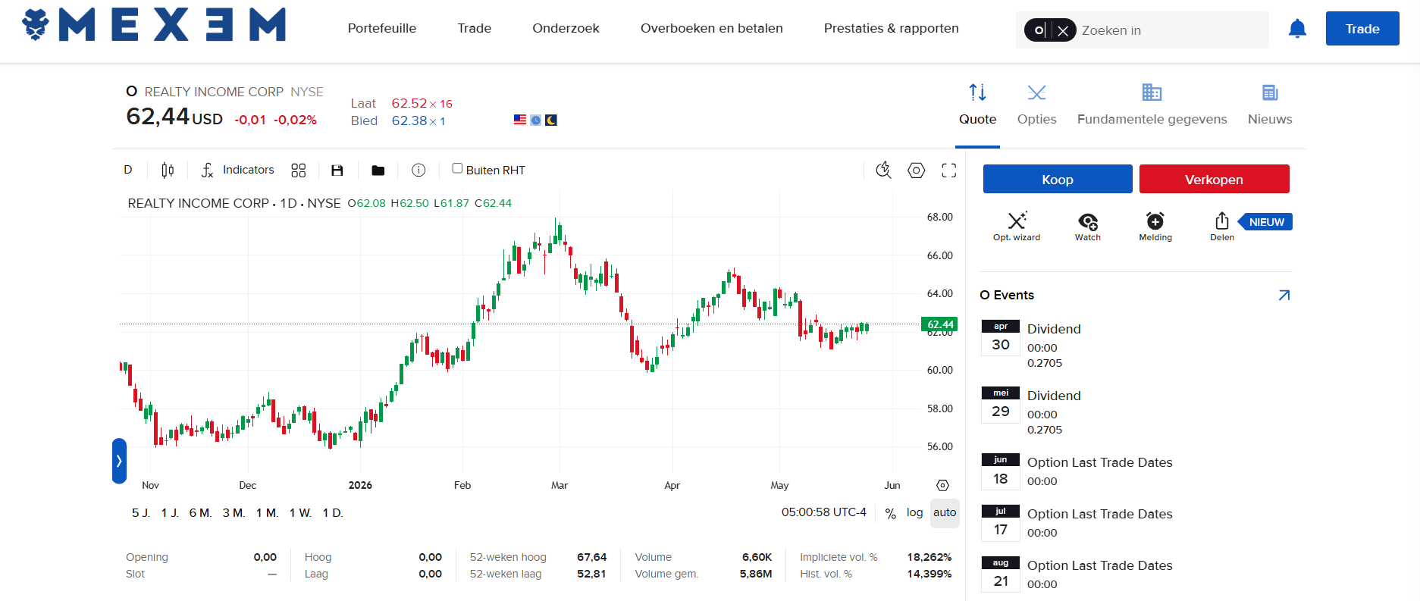The height and width of the screenshot is (601, 1420).
Task: Share via Delen icon
Action: click(1222, 226)
